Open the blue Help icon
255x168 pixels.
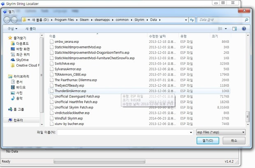tap(244, 29)
